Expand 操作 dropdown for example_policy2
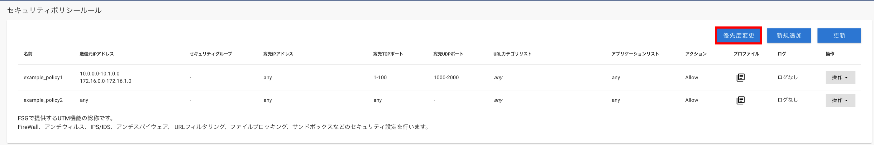Viewport: 874px width, 145px height. pyautogui.click(x=840, y=100)
